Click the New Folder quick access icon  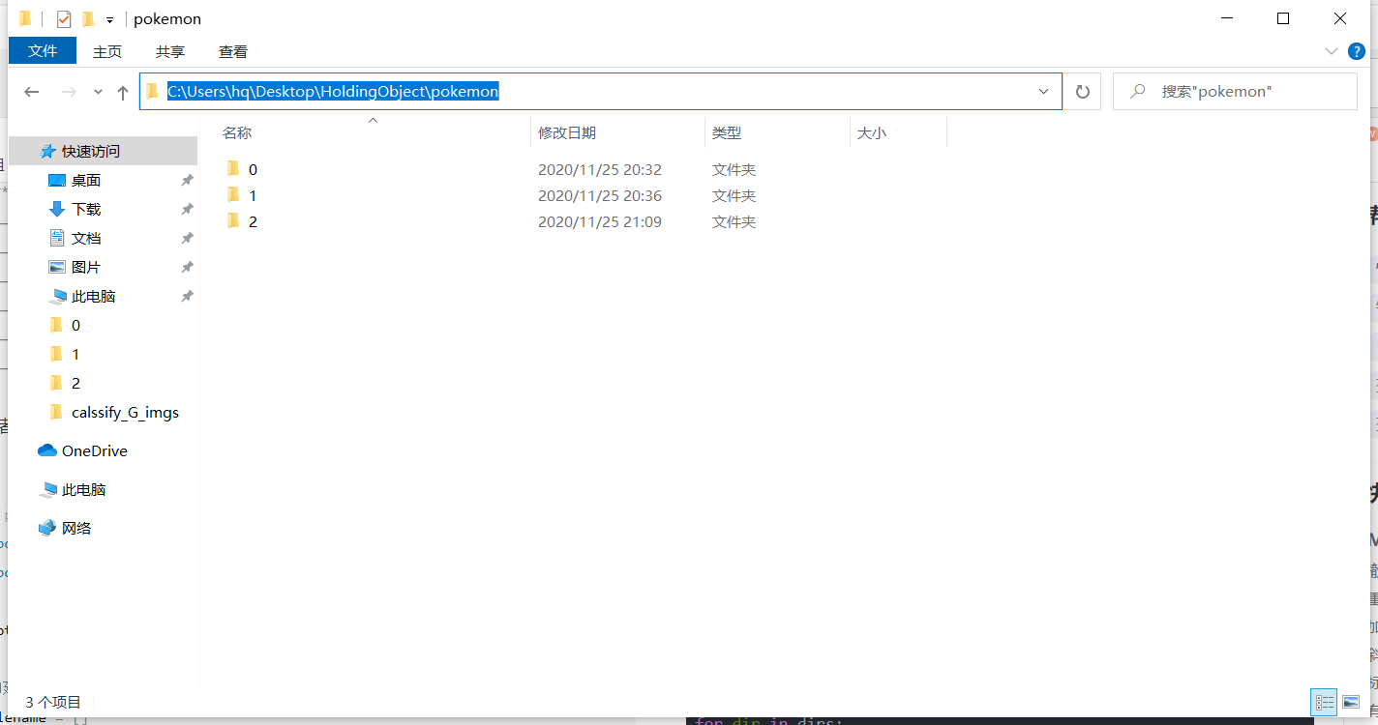(x=88, y=19)
